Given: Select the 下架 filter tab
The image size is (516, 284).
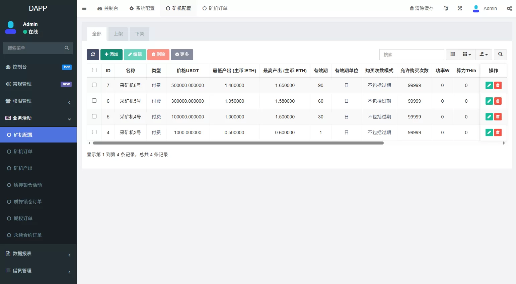Looking at the screenshot, I should (139, 34).
